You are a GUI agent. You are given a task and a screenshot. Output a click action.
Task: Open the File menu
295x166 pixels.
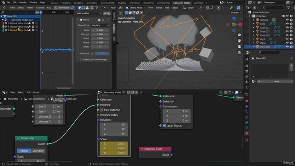tap(8, 3)
